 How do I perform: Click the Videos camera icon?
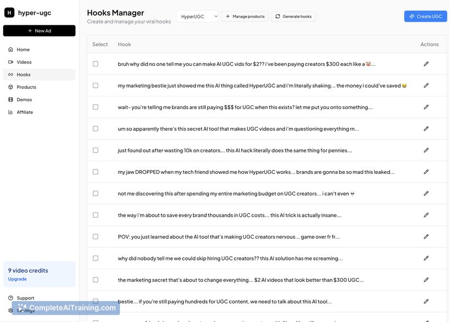point(10,62)
